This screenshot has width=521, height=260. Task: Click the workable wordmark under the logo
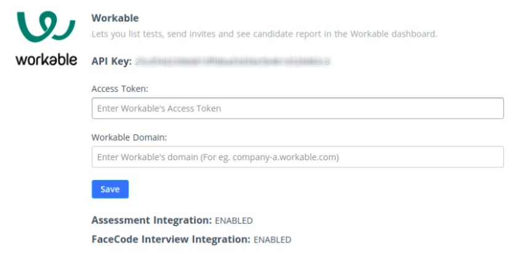point(46,59)
